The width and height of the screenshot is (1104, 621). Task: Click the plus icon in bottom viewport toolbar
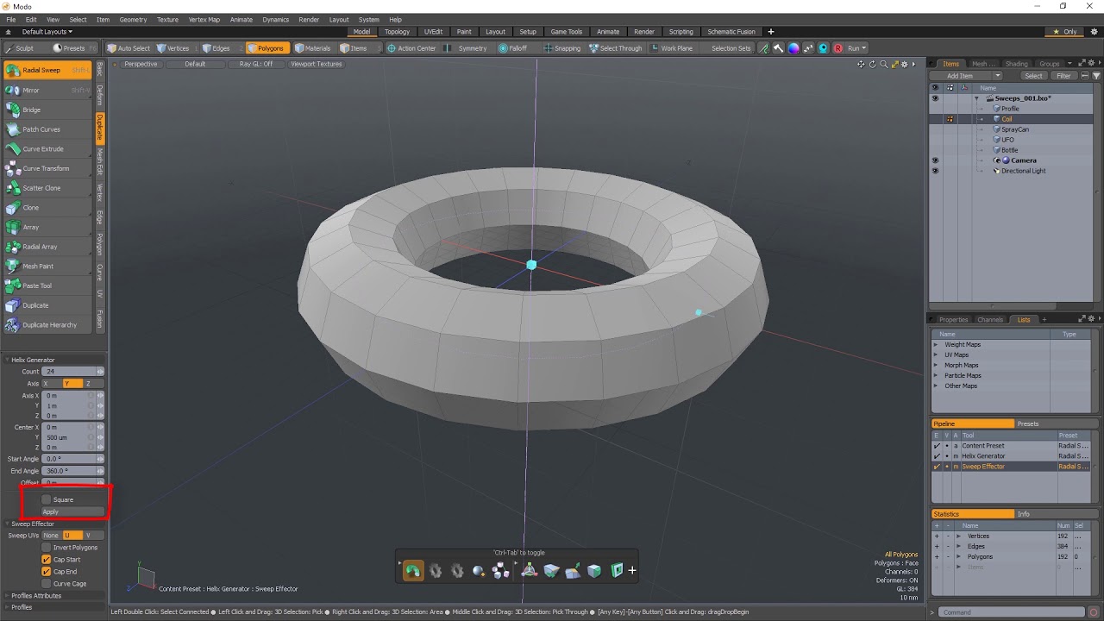tap(632, 570)
